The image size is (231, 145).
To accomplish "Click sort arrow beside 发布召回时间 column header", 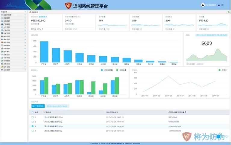I will tap(122, 112).
